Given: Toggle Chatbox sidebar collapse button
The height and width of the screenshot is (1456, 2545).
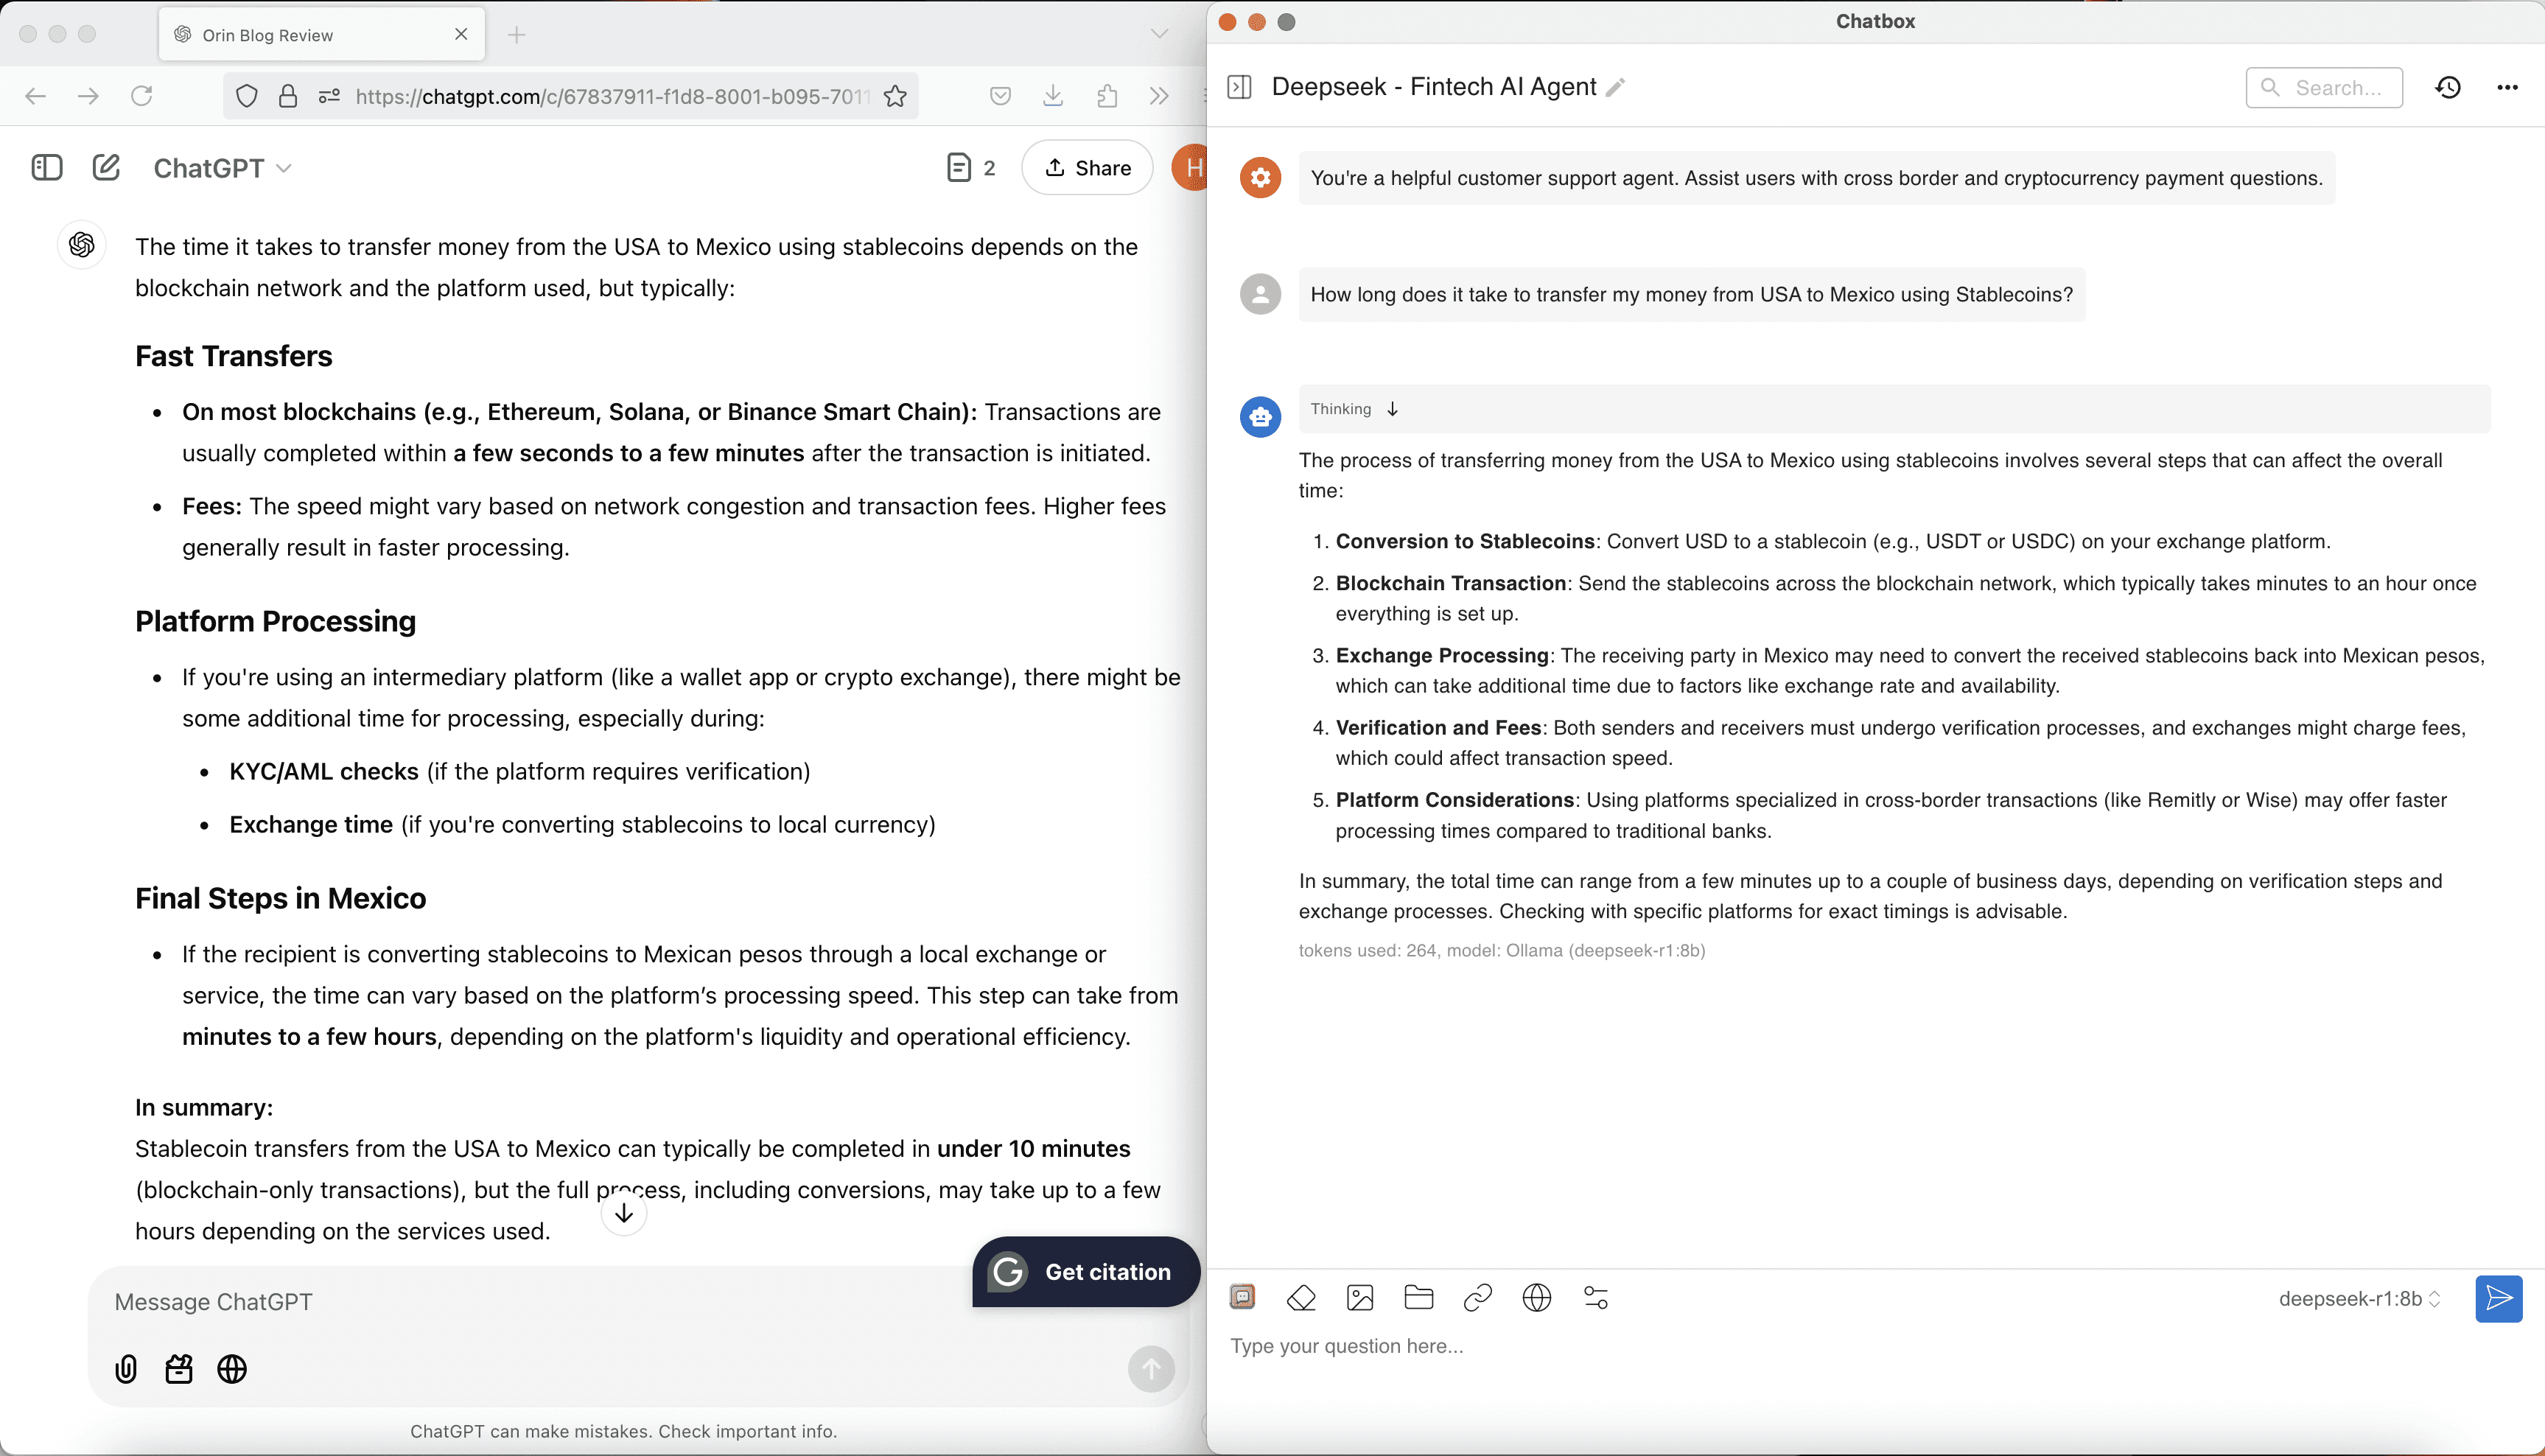Looking at the screenshot, I should point(1239,88).
